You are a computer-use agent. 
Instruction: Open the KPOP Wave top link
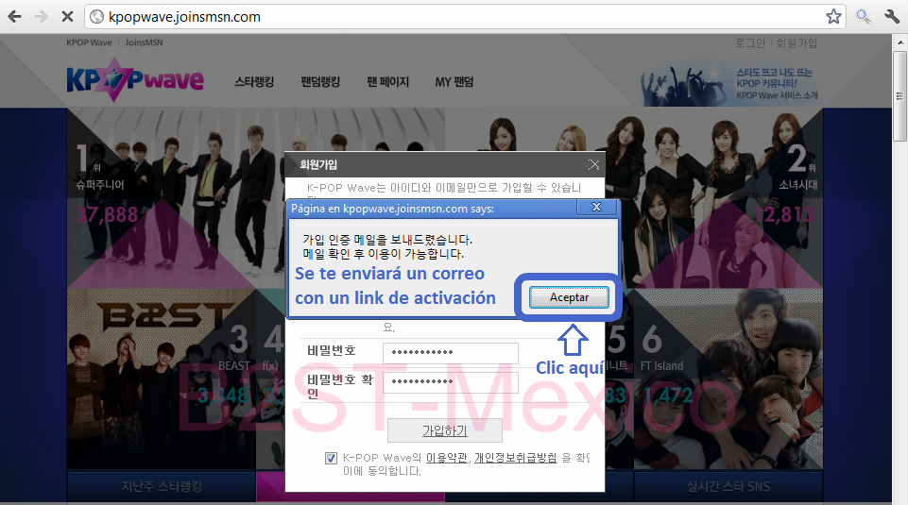click(89, 42)
